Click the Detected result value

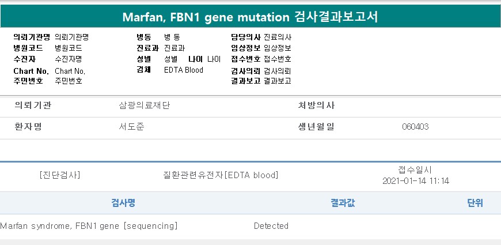coord(271,226)
